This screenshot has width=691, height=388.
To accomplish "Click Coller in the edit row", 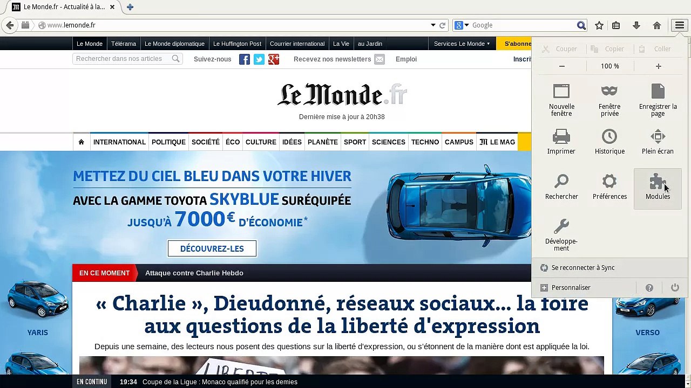I will click(655, 49).
